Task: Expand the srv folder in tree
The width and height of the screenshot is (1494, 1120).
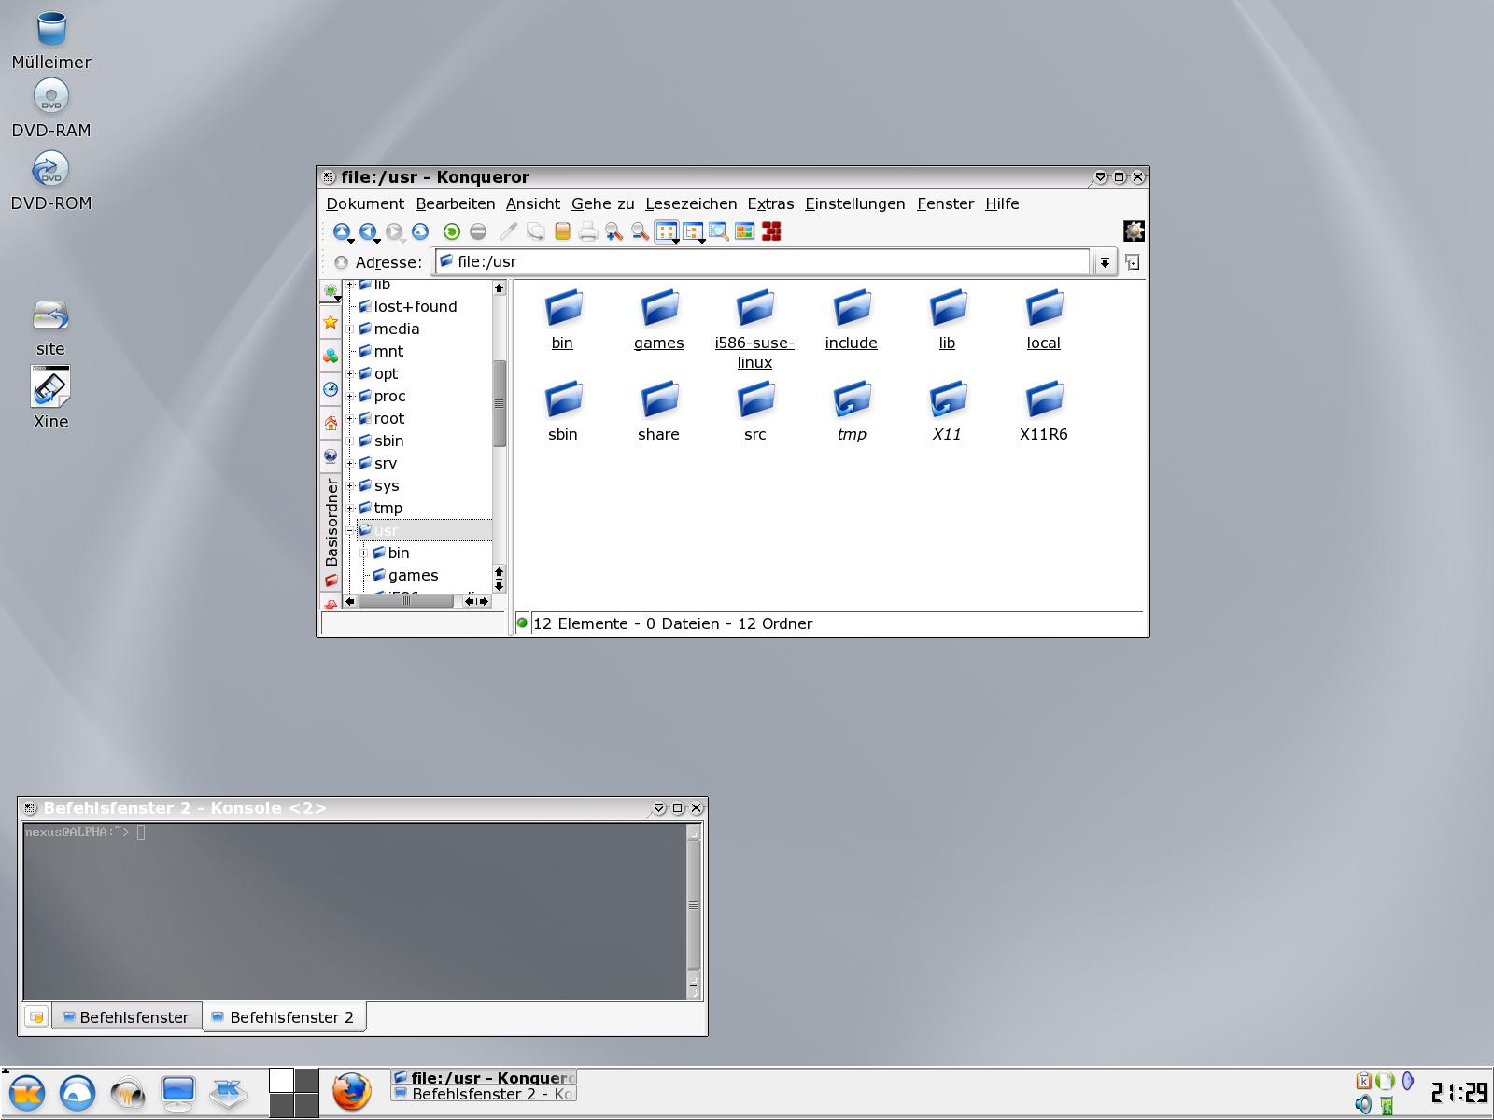Action: [x=350, y=463]
